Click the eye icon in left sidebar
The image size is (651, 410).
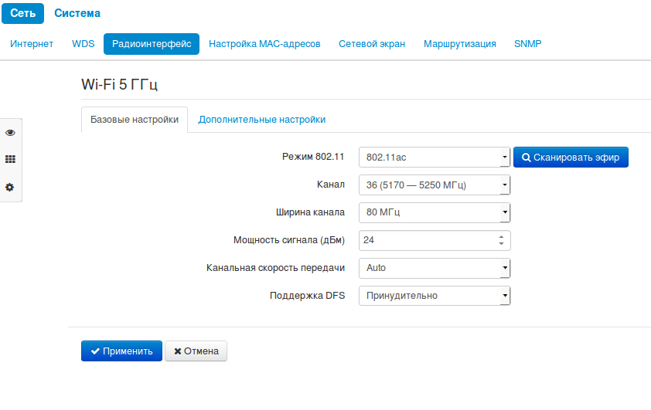pos(10,133)
